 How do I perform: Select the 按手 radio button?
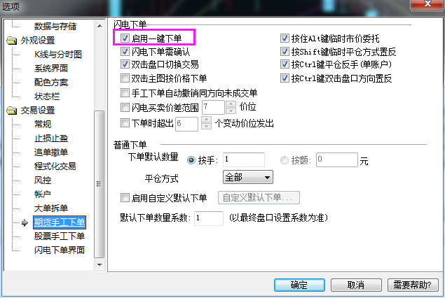(x=191, y=160)
